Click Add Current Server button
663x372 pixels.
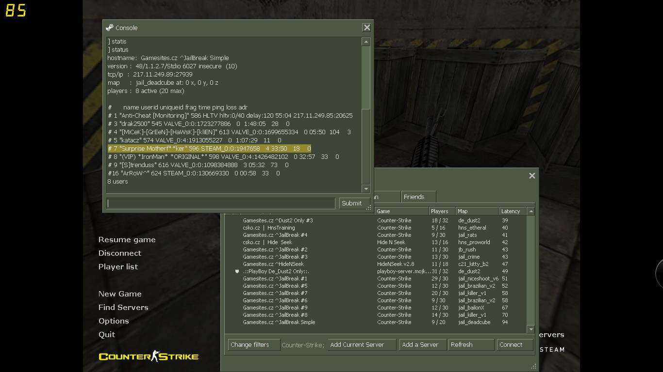362,345
